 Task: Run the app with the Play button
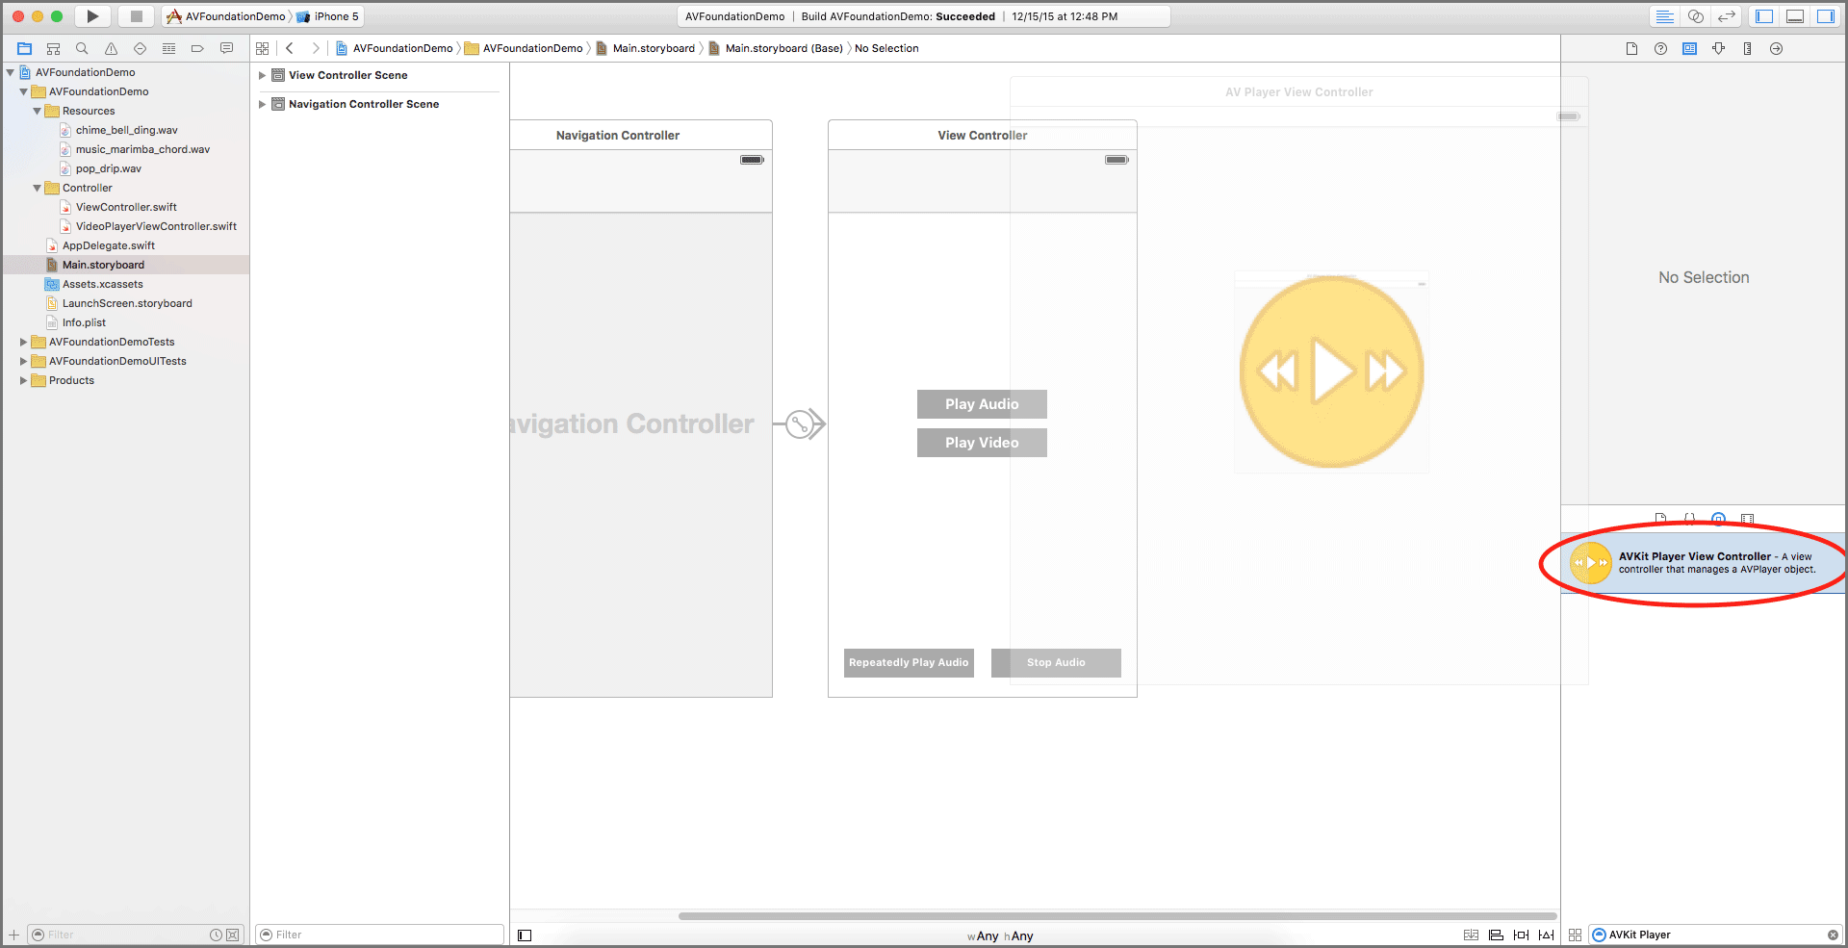[x=92, y=16]
